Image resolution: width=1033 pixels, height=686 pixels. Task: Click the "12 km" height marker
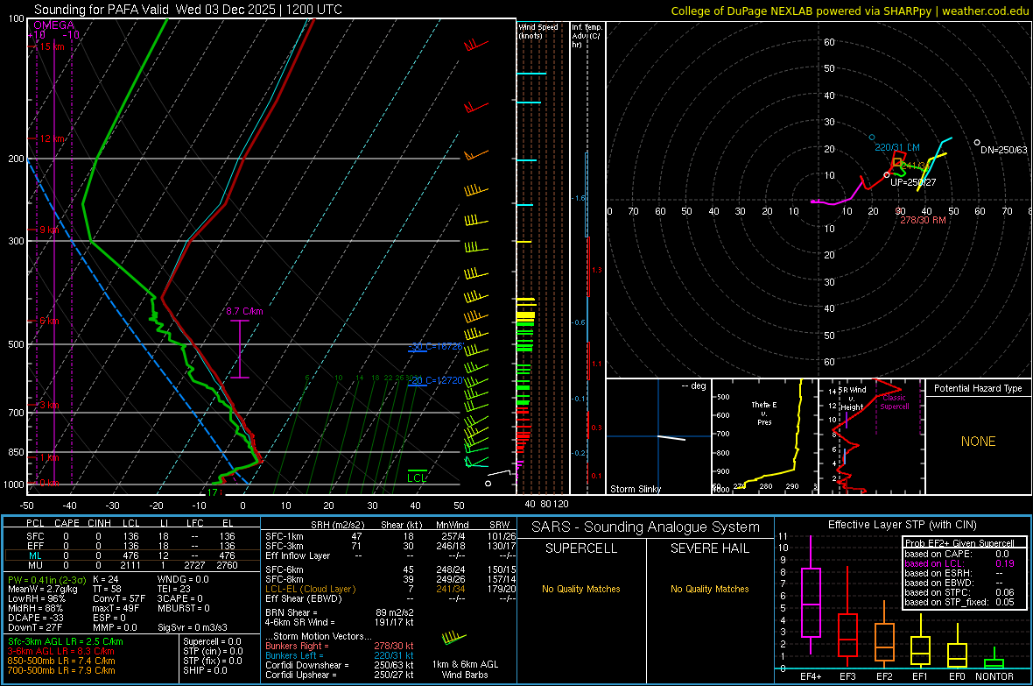(52, 138)
